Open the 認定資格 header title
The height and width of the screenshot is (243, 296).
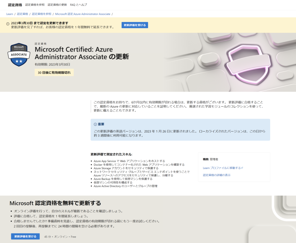[15, 5]
